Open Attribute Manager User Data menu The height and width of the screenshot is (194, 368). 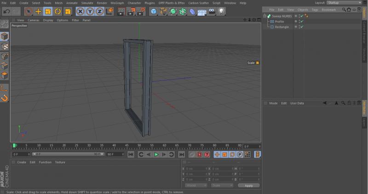297,103
